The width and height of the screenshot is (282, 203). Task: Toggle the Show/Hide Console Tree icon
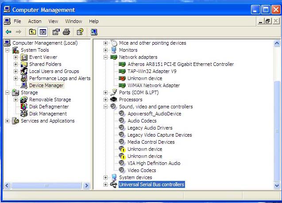[43, 32]
